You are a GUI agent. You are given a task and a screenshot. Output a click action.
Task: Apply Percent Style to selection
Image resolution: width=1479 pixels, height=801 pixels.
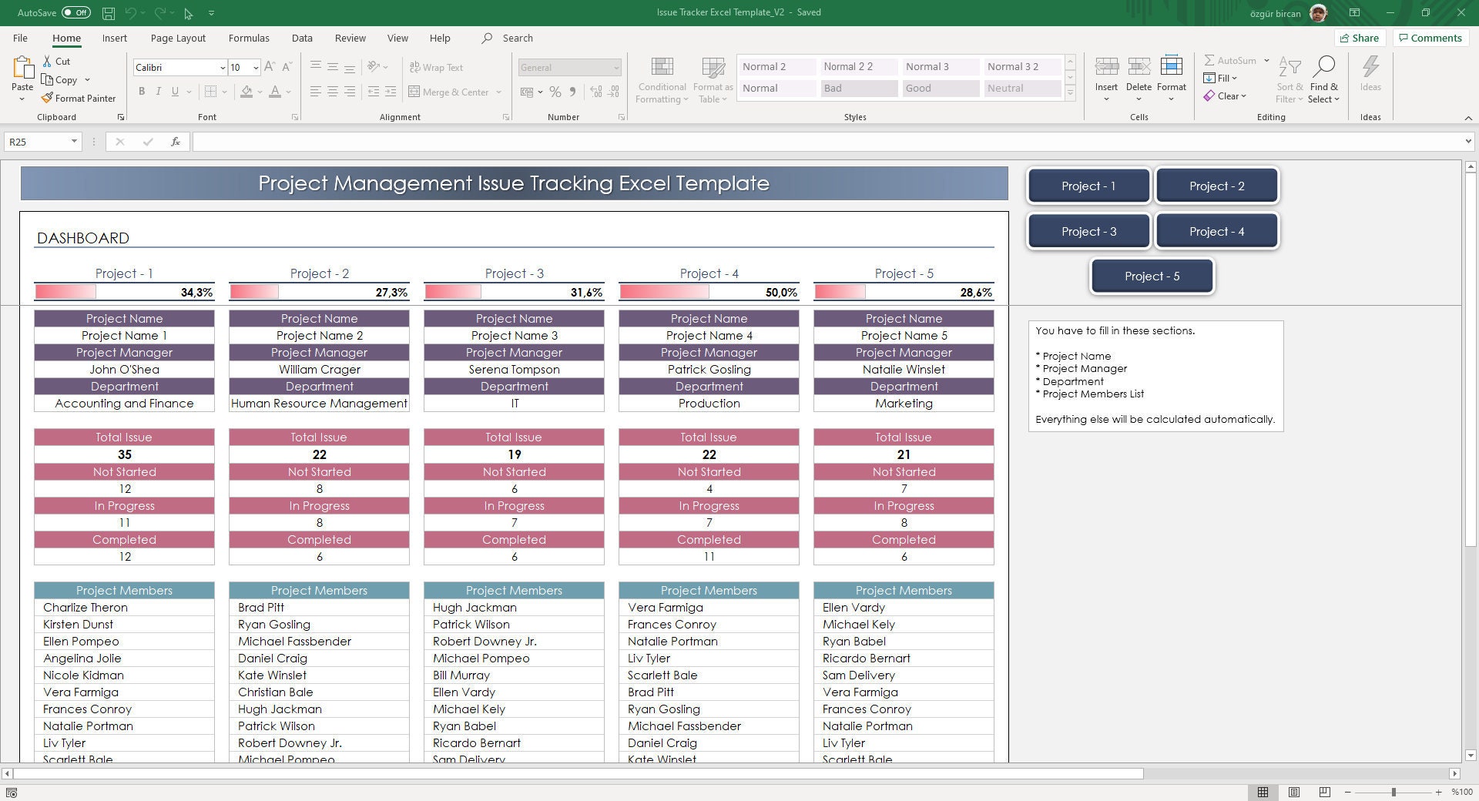pyautogui.click(x=556, y=92)
